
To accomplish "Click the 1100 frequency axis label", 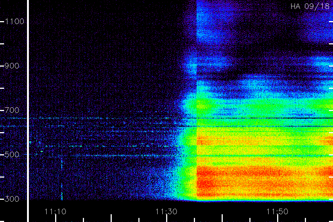I will [14, 21].
